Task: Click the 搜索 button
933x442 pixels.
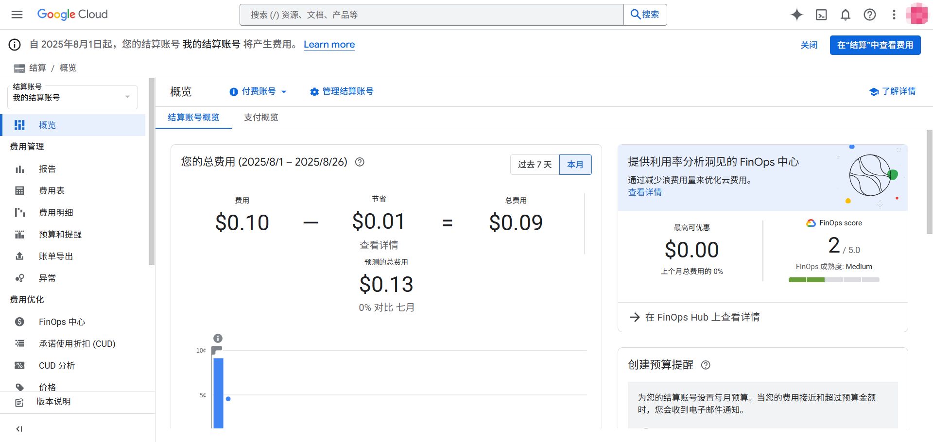Action: (645, 15)
